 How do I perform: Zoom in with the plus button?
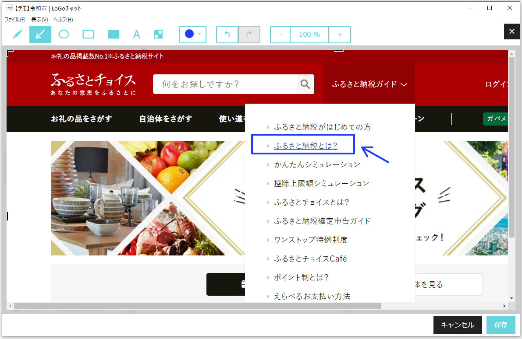[340, 35]
